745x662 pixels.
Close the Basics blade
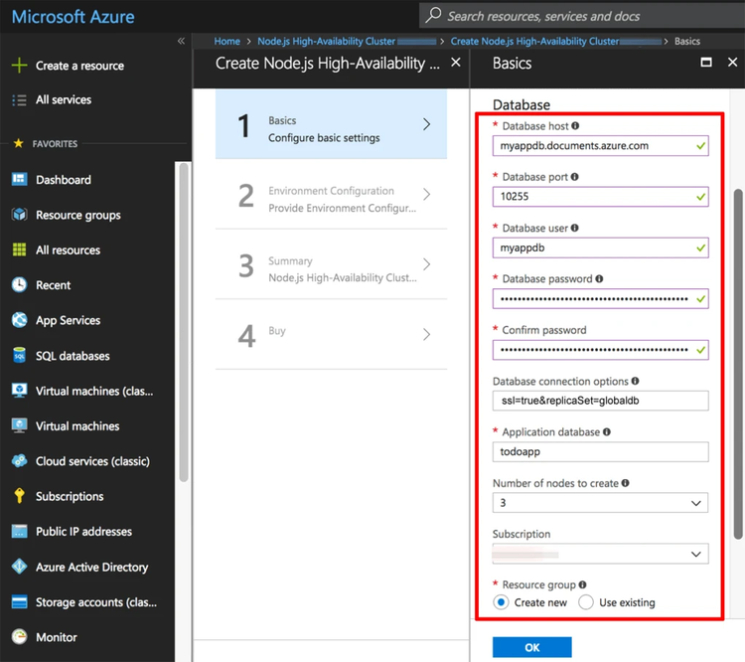tap(733, 63)
